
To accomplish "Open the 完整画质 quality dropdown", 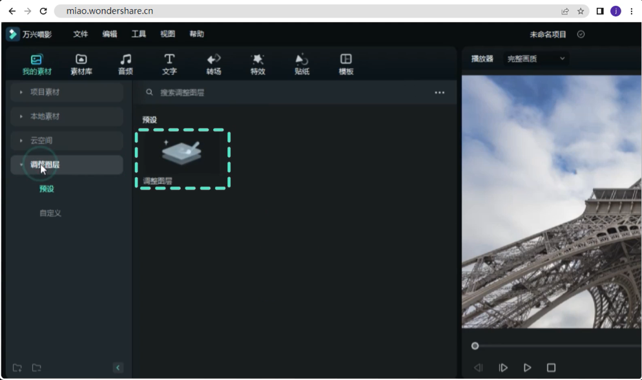I will [x=536, y=59].
